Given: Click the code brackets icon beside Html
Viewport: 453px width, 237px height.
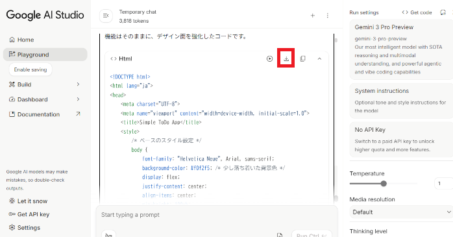Looking at the screenshot, I should [114, 58].
